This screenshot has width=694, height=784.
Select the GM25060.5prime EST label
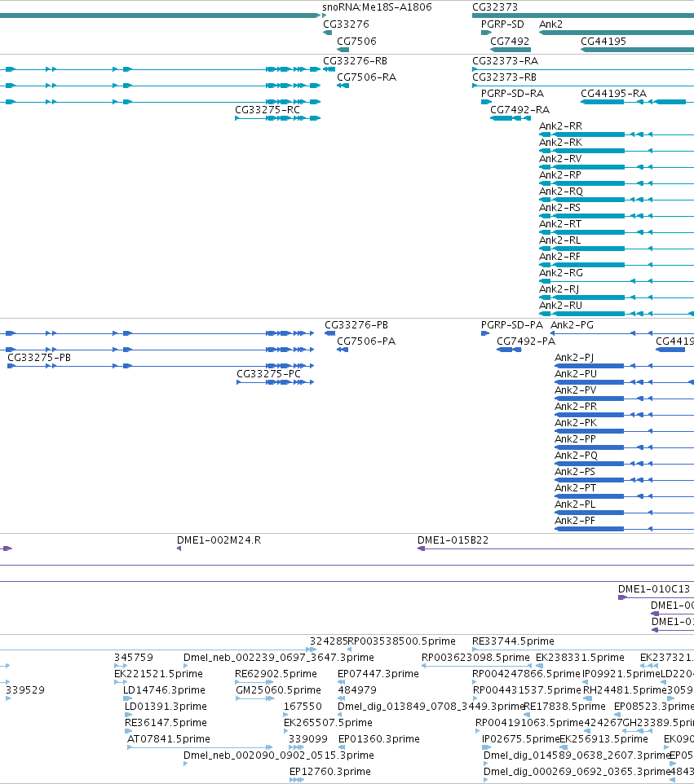(x=278, y=690)
